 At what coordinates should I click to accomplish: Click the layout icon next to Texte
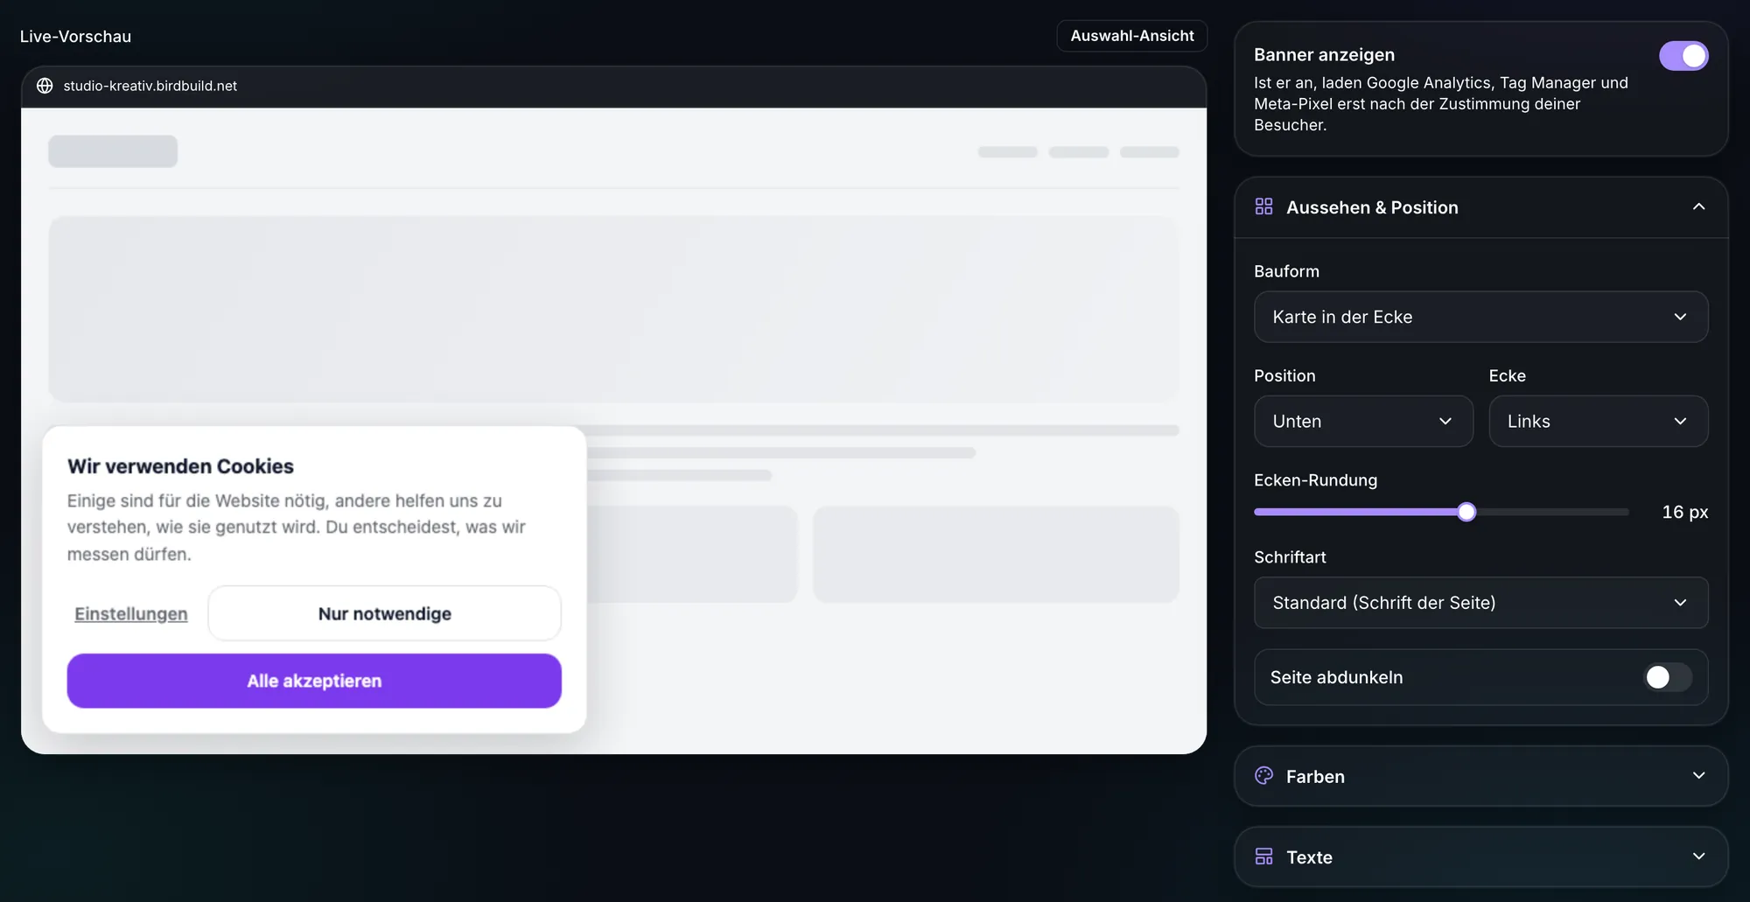pyautogui.click(x=1263, y=857)
